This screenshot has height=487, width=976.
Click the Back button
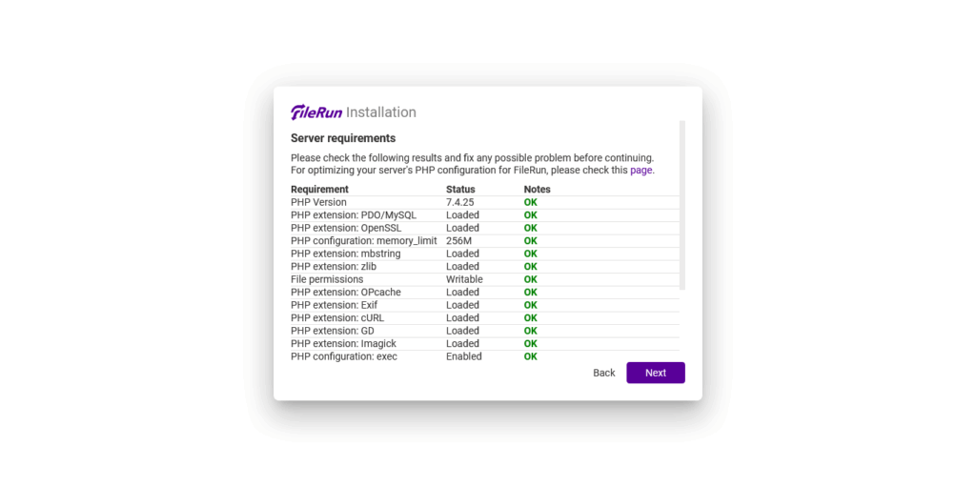pos(603,373)
